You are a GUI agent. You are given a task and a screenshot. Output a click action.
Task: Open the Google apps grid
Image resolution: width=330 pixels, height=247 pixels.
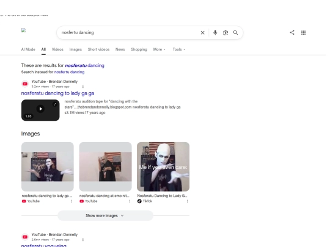pos(303,32)
